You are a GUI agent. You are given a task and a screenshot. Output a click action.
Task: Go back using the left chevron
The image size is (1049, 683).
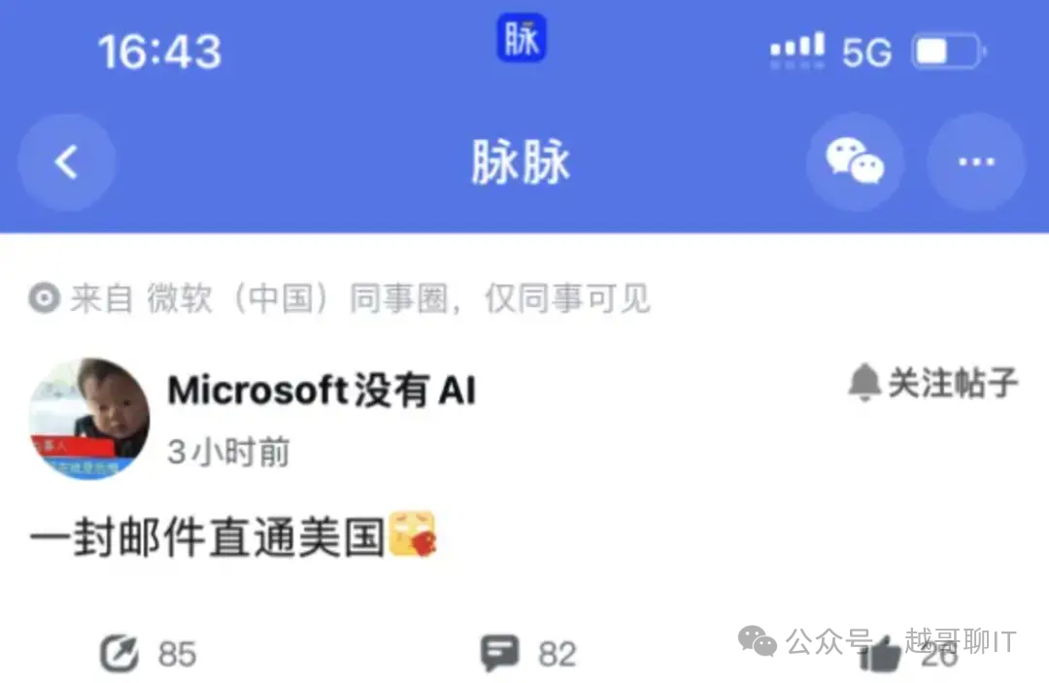pyautogui.click(x=66, y=162)
